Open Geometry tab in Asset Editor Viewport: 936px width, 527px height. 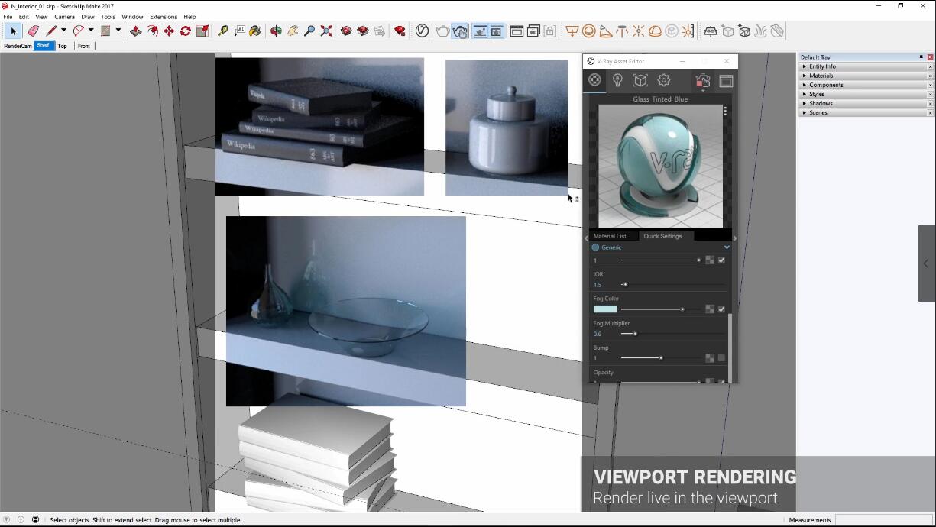640,80
